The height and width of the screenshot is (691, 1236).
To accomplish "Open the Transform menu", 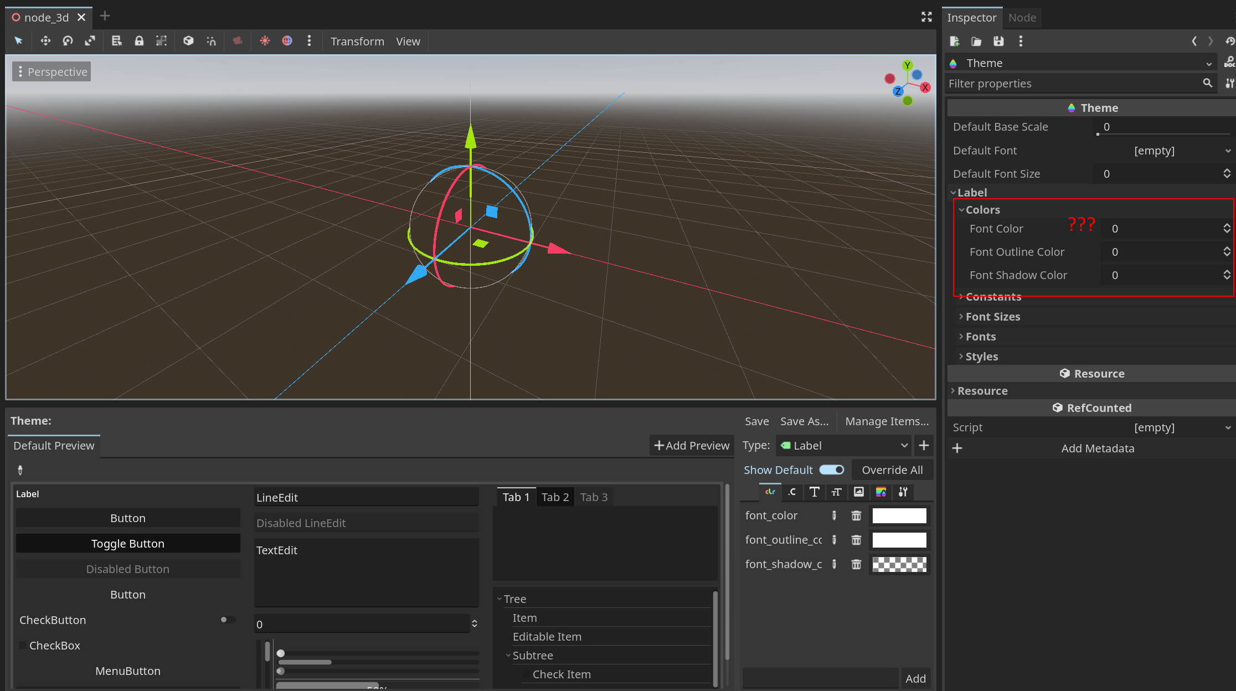I will [357, 42].
